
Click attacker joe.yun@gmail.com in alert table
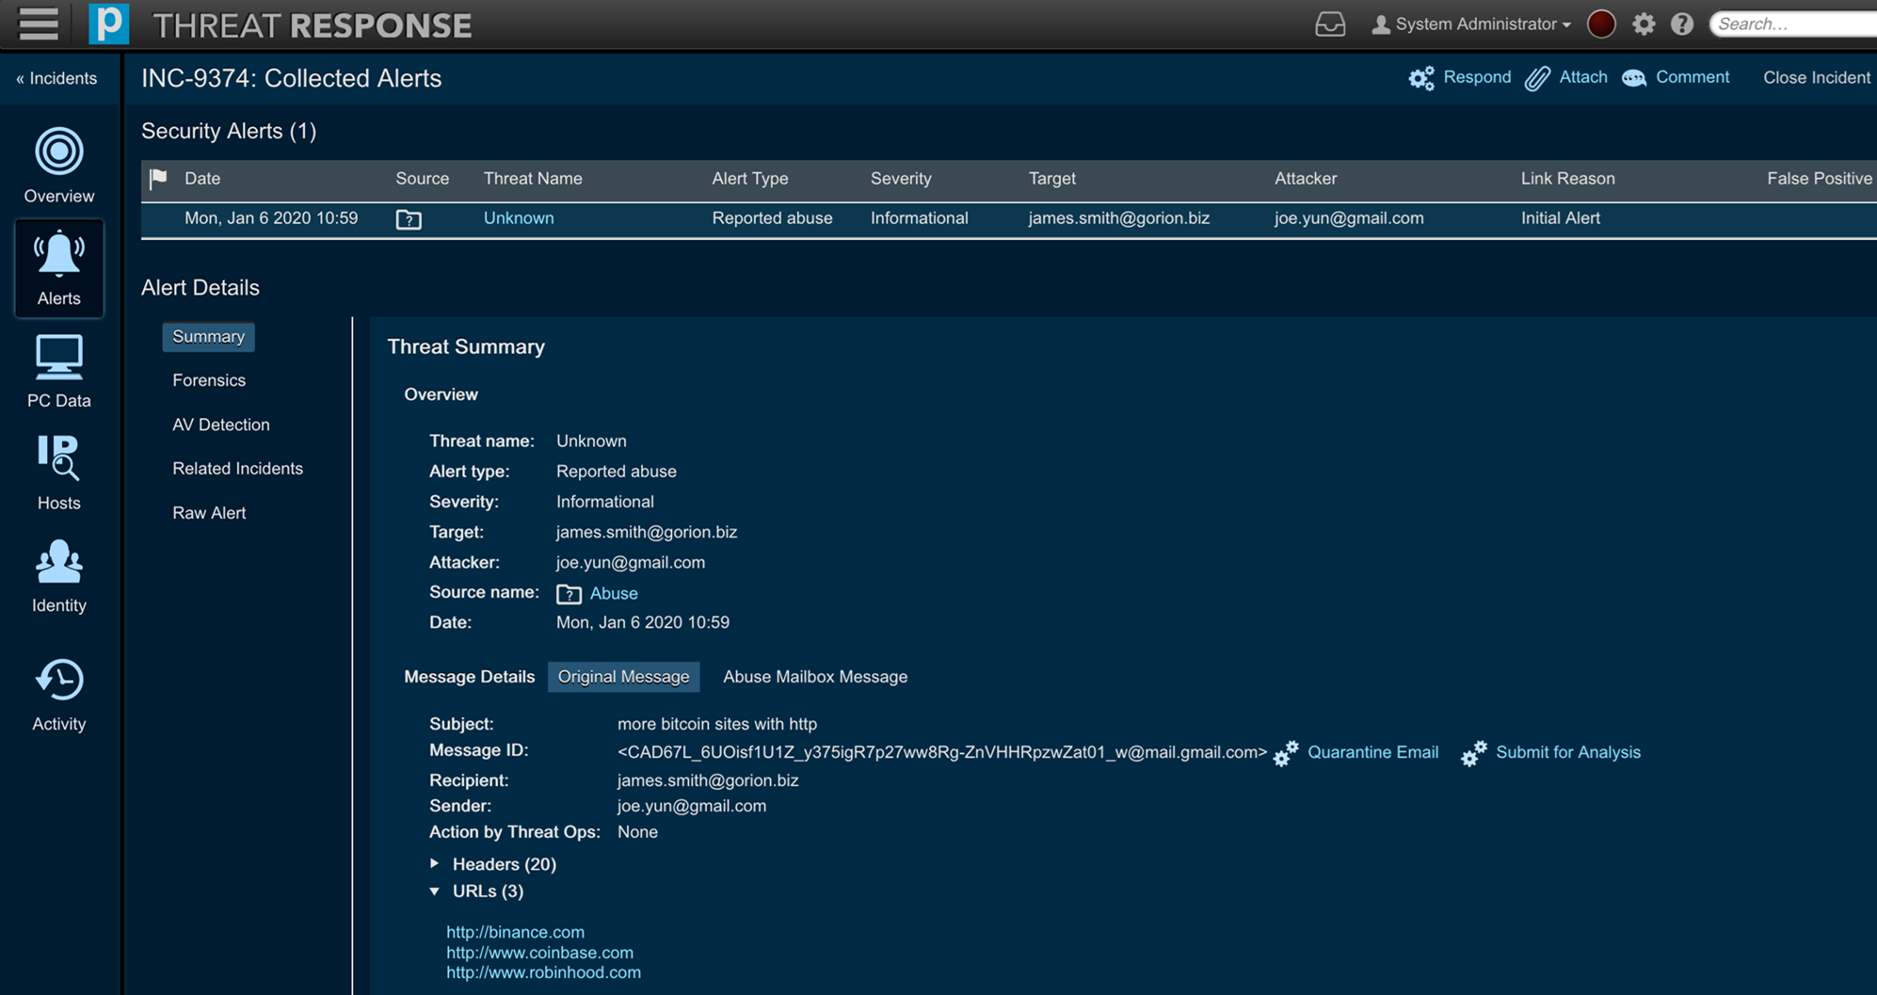(x=1349, y=217)
